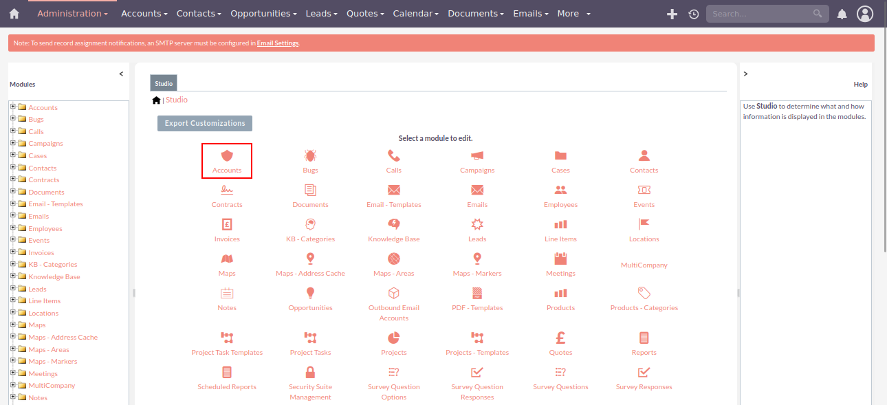The height and width of the screenshot is (405, 887).
Task: Open the Administration menu
Action: click(x=73, y=13)
